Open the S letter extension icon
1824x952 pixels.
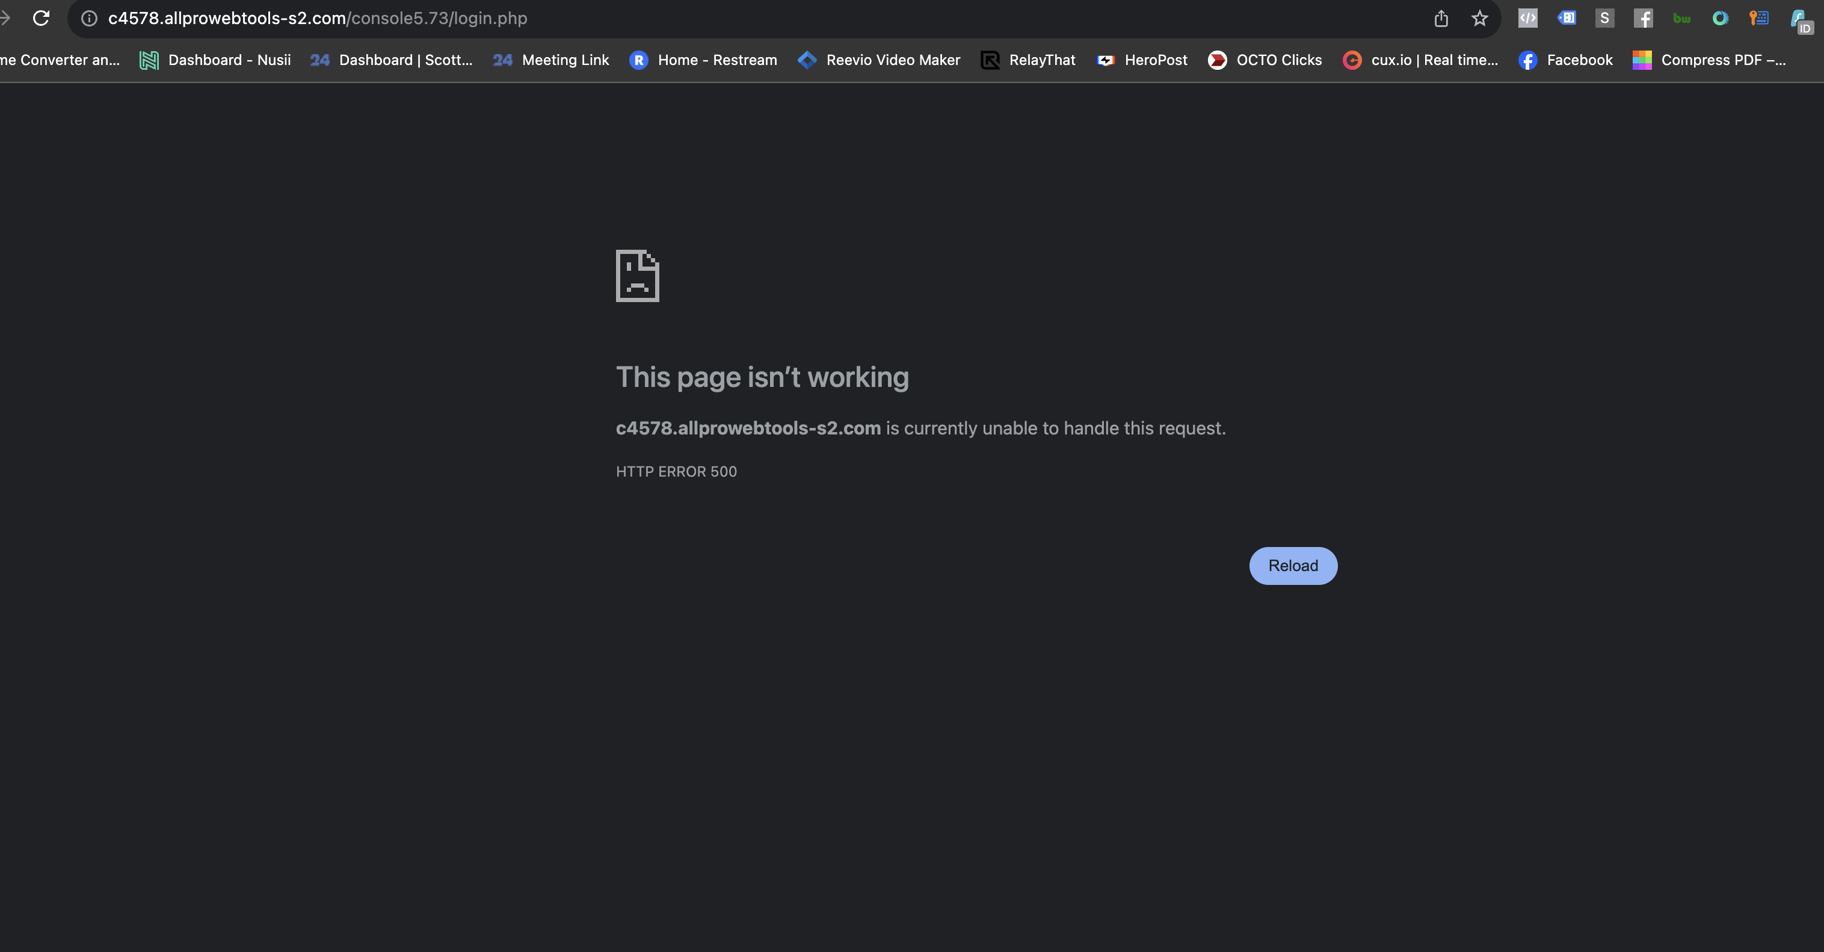(1604, 19)
